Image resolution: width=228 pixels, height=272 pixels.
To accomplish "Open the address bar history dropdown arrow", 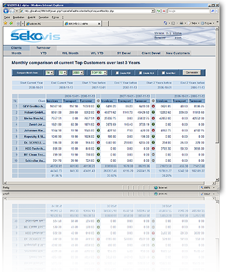I will 153,11.
